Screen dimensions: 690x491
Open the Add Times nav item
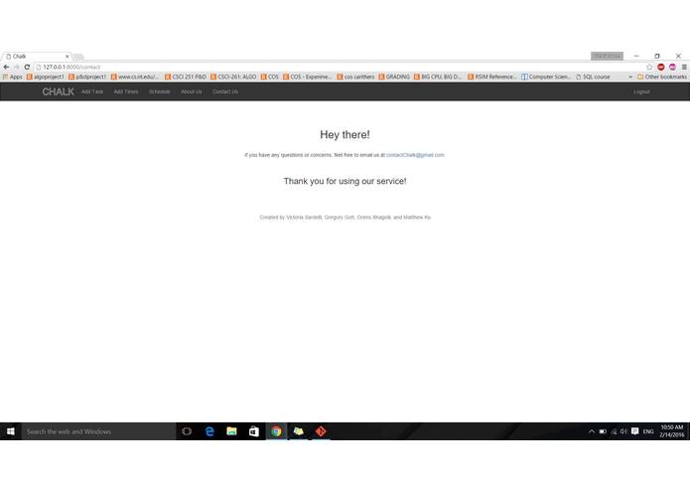[x=126, y=91]
